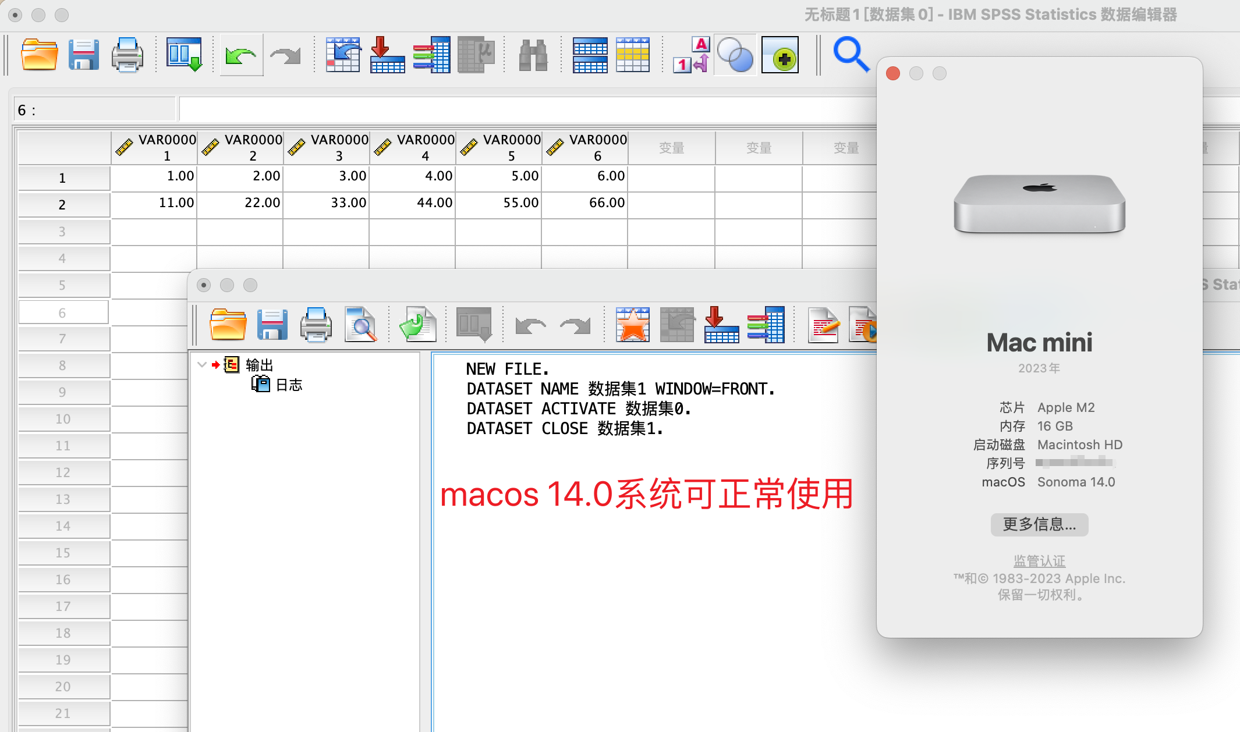Select VAR00001 column header

154,148
